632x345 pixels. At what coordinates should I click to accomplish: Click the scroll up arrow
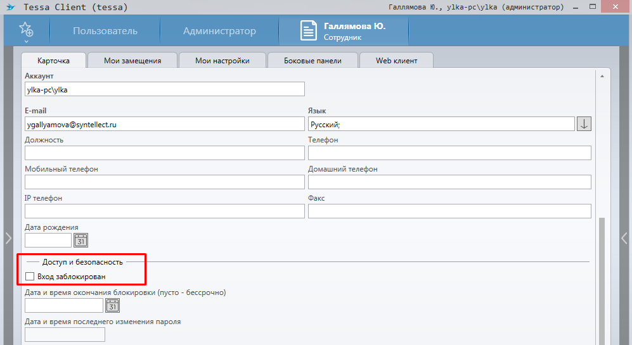[x=602, y=76]
